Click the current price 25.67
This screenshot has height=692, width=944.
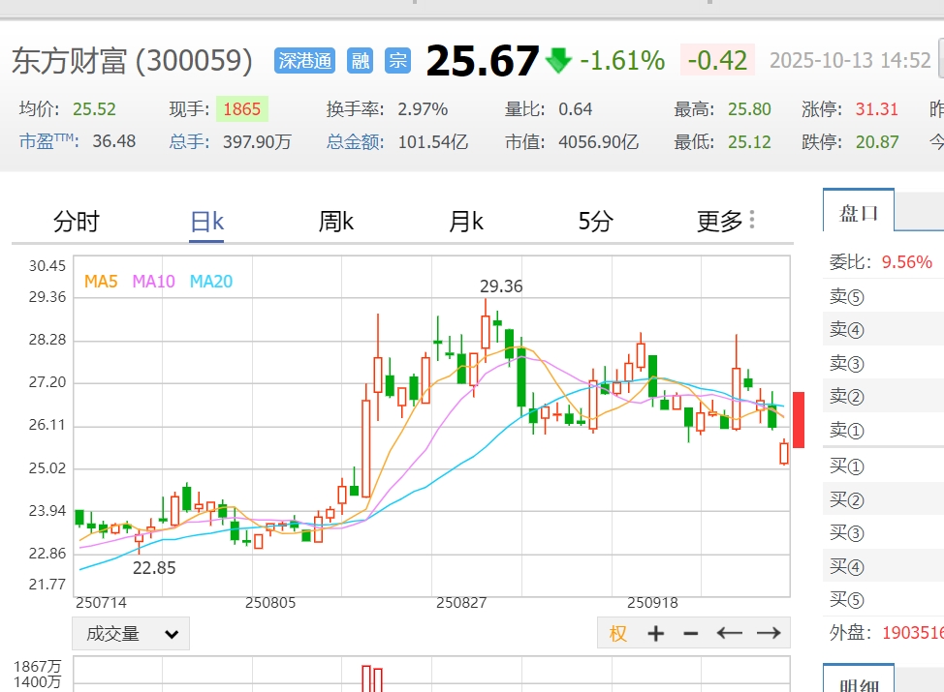click(483, 61)
